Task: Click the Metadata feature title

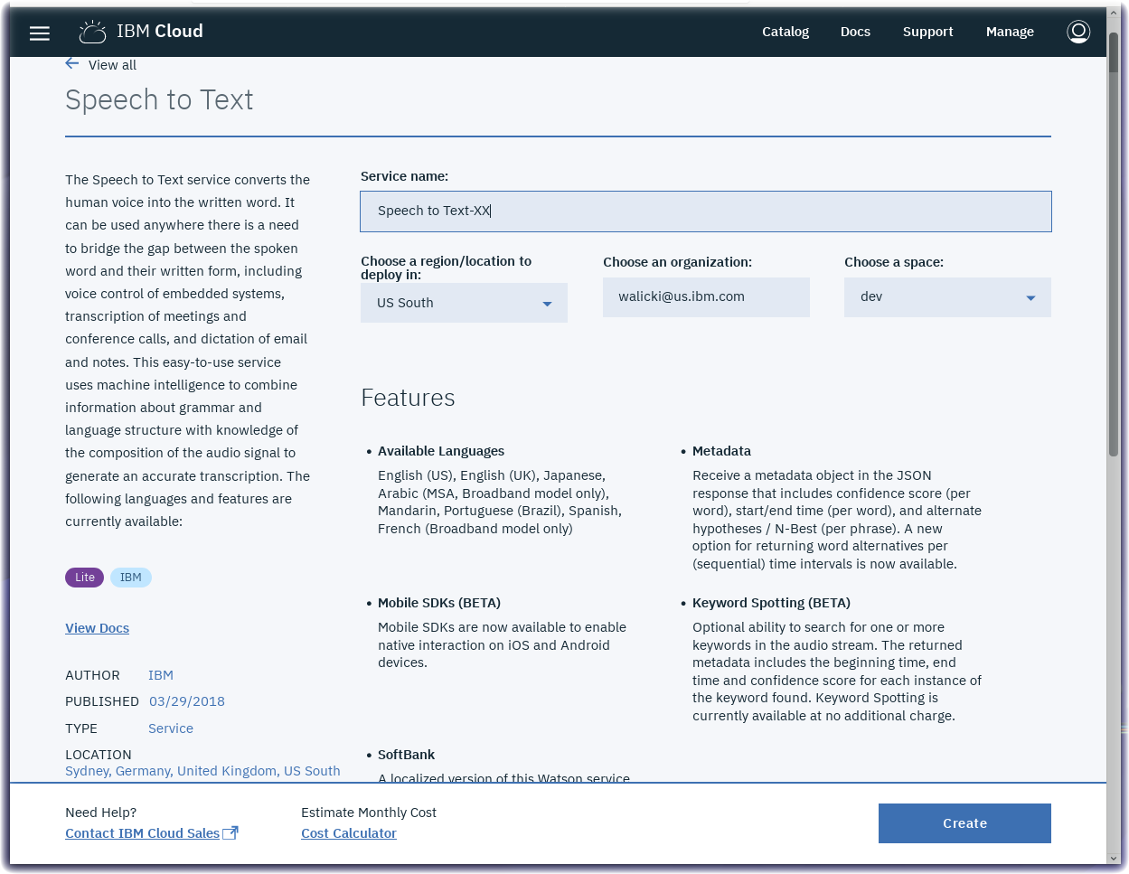Action: tap(721, 451)
